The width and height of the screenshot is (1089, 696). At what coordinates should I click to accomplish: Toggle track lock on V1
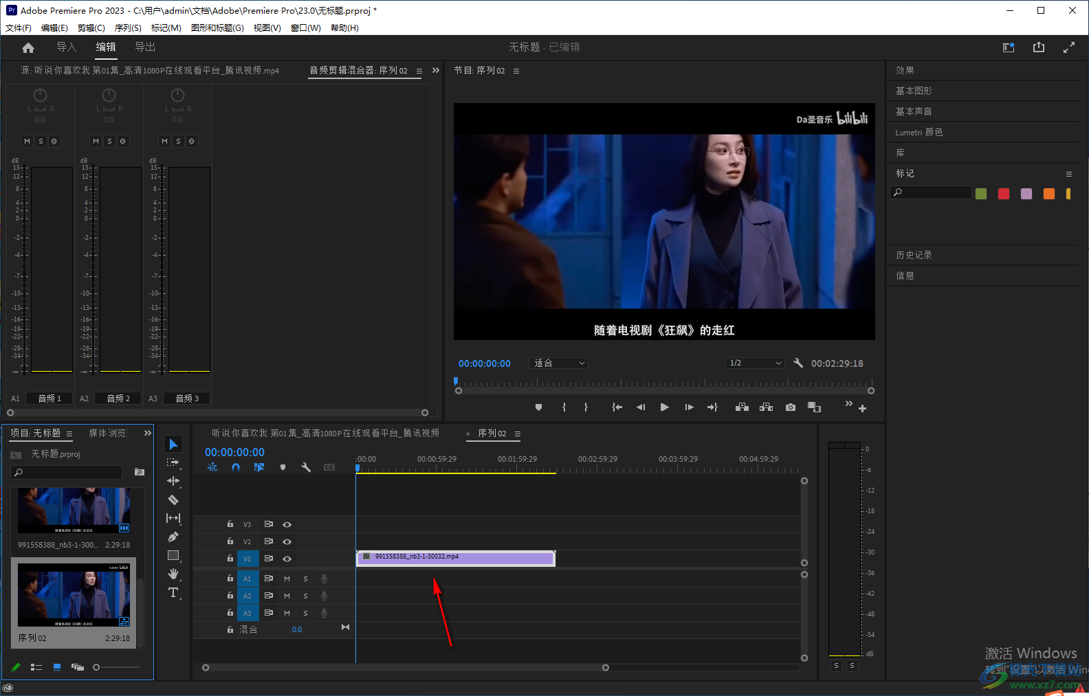[x=230, y=559]
